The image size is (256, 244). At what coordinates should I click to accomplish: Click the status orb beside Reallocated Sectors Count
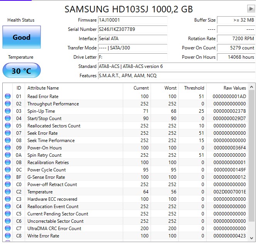pyautogui.click(x=8, y=126)
